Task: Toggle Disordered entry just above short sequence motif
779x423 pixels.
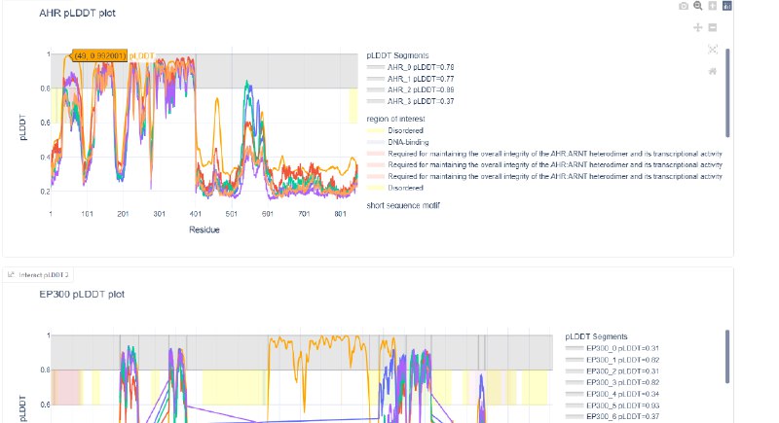Action: pos(395,188)
